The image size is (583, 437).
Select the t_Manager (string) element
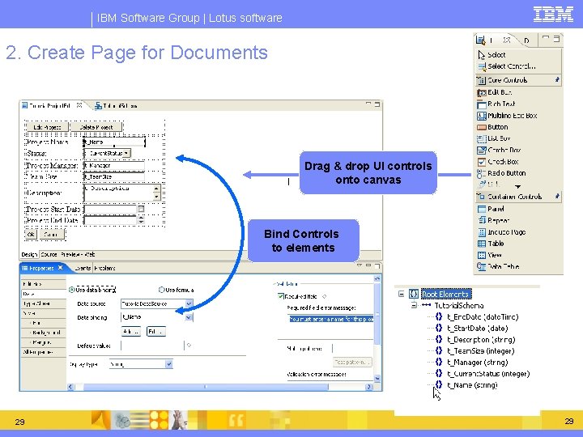pos(478,363)
